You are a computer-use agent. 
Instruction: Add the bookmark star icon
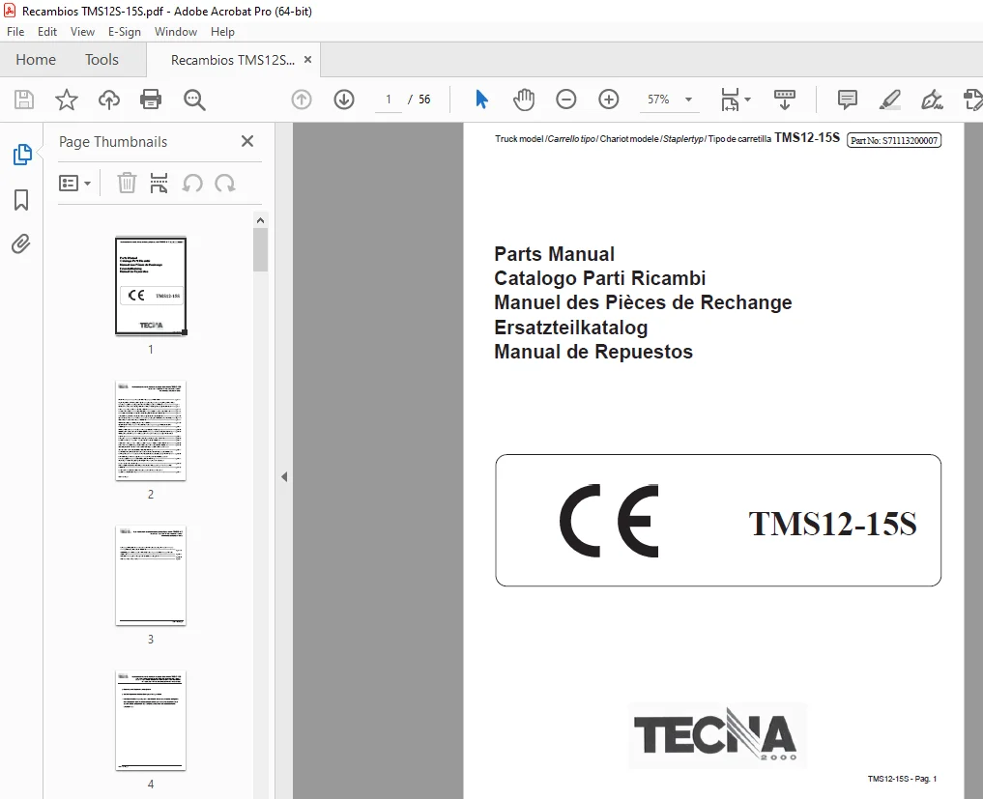click(67, 100)
